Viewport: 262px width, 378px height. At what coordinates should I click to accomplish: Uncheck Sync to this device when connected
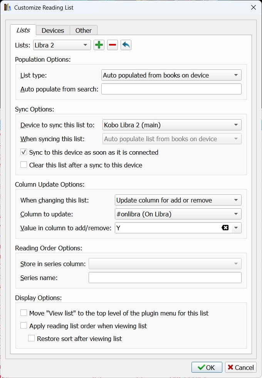tap(24, 152)
